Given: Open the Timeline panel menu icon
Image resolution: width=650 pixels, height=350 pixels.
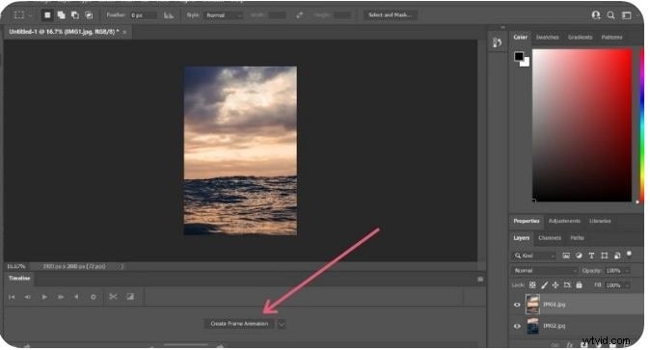Looking at the screenshot, I should tap(480, 280).
